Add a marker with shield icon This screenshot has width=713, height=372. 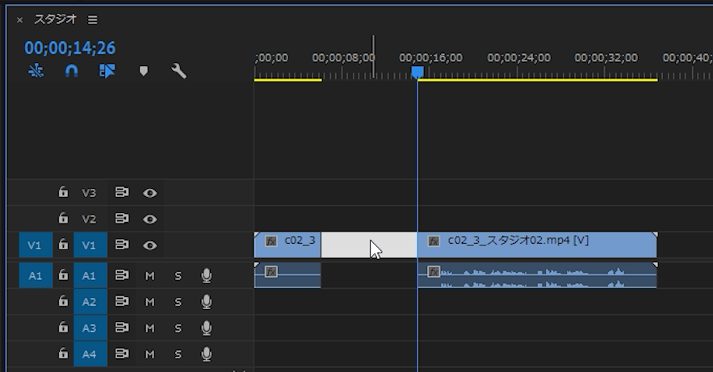144,71
